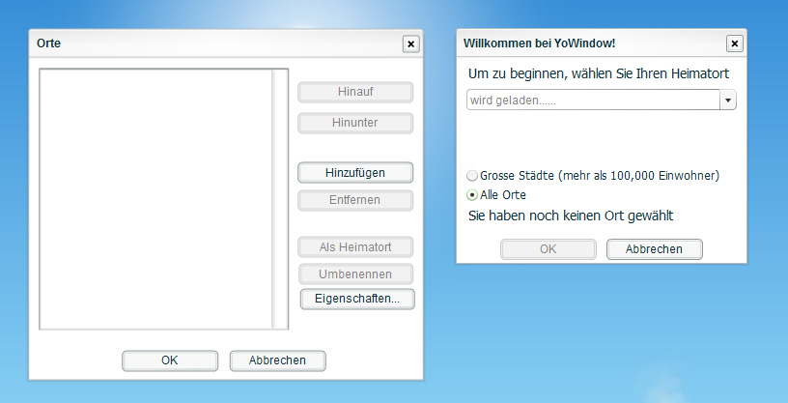The image size is (788, 403).
Task: Select the Grosse Städte radio button
Action: point(472,176)
